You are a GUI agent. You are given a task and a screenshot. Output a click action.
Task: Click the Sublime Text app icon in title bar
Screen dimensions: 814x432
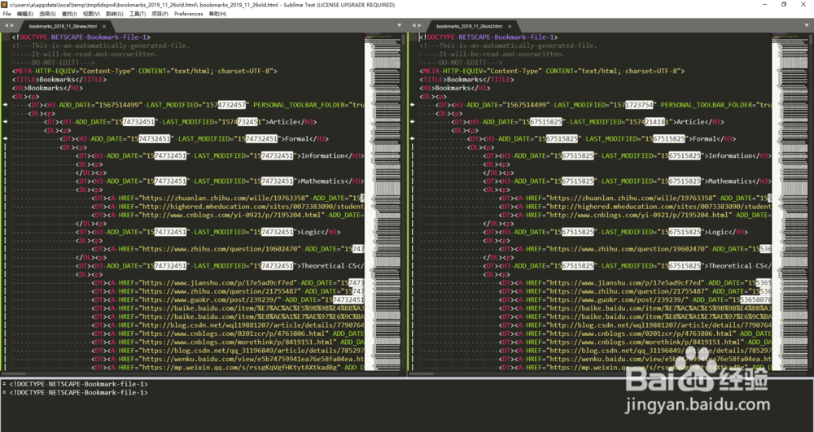(4, 5)
